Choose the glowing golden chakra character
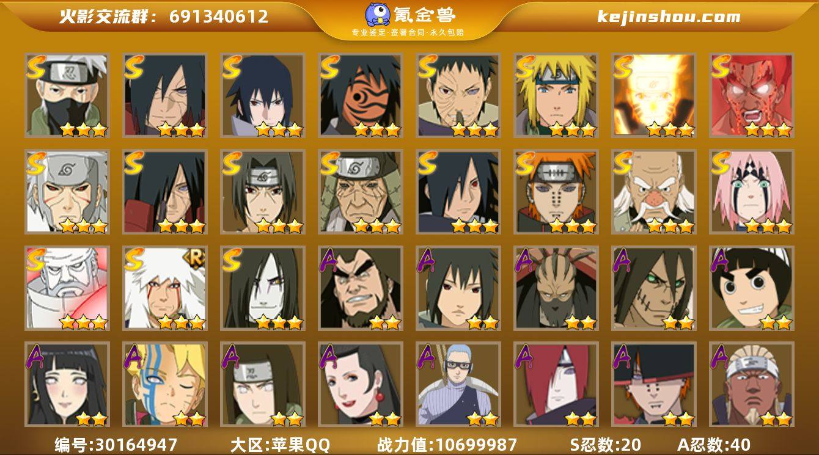 pyautogui.click(x=654, y=95)
